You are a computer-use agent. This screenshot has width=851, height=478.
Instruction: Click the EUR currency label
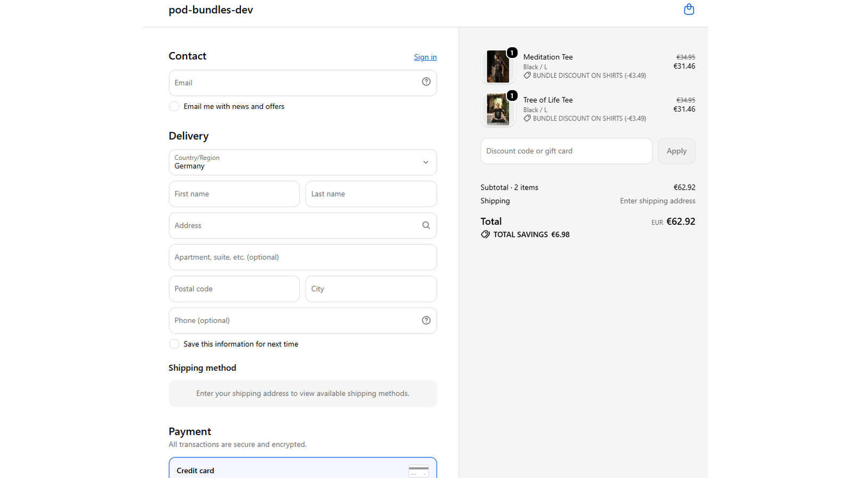[x=657, y=223]
